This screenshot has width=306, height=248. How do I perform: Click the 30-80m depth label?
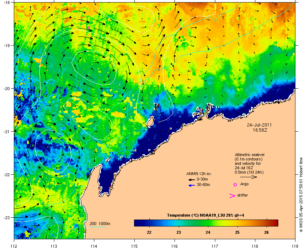(203, 185)
